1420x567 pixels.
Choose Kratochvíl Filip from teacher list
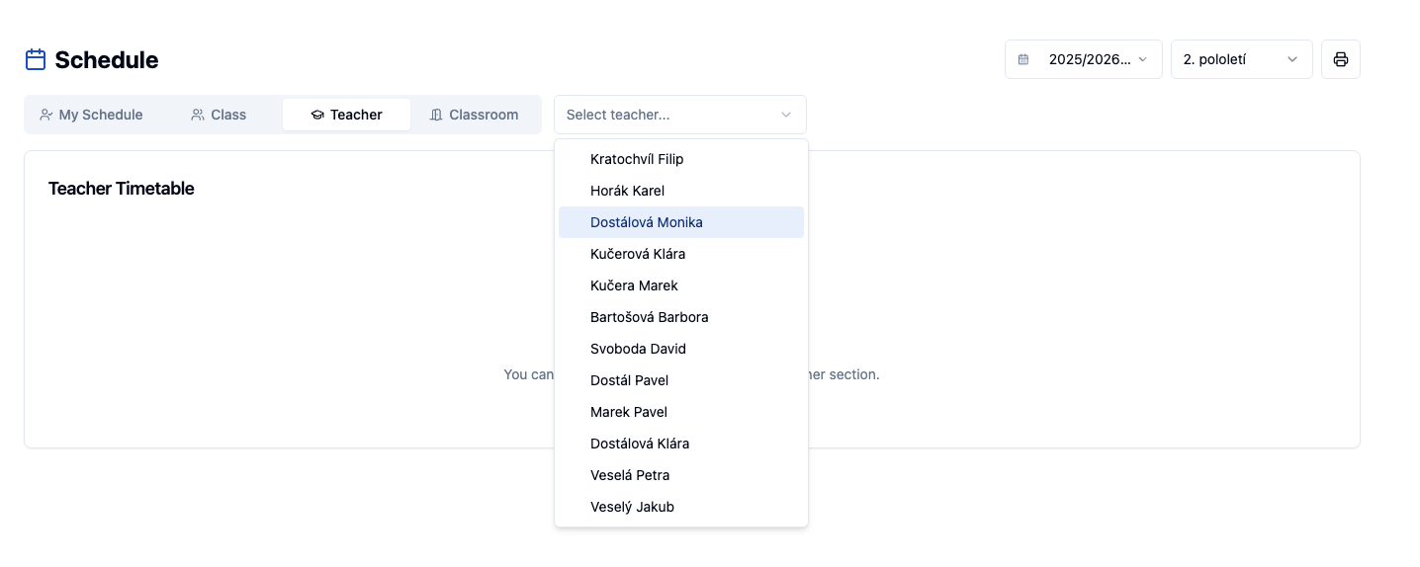[680, 159]
